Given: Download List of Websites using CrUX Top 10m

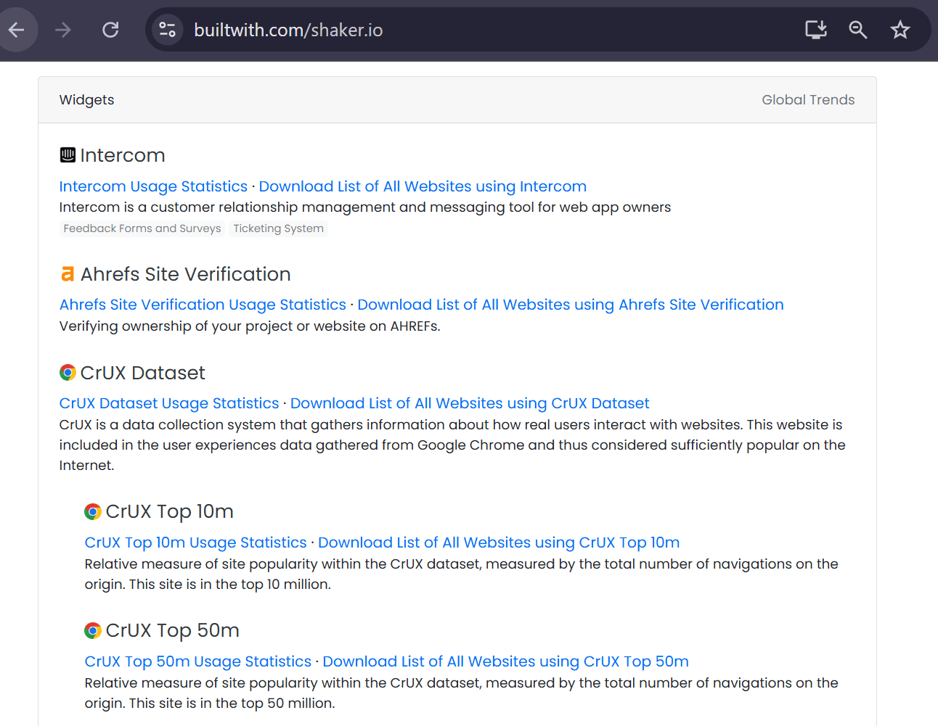Looking at the screenshot, I should [499, 543].
